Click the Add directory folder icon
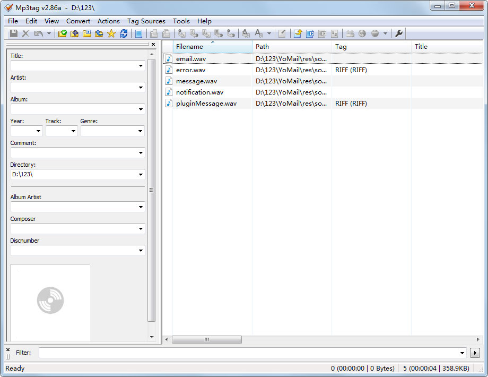 point(74,33)
